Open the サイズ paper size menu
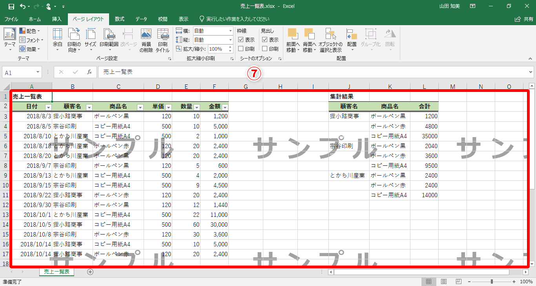The height and width of the screenshot is (286, 536). tap(90, 39)
